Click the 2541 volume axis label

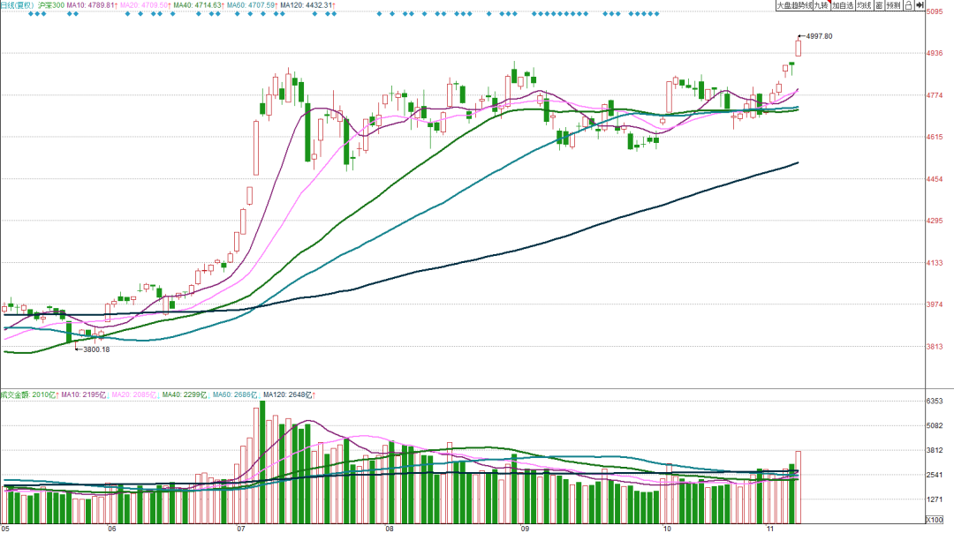pyautogui.click(x=935, y=476)
